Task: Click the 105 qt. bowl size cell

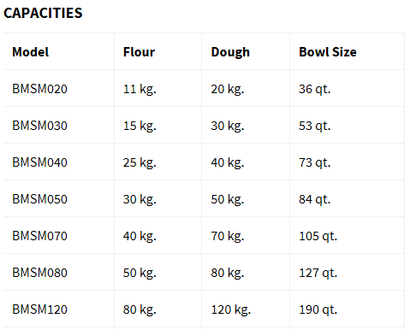Action: pyautogui.click(x=318, y=236)
